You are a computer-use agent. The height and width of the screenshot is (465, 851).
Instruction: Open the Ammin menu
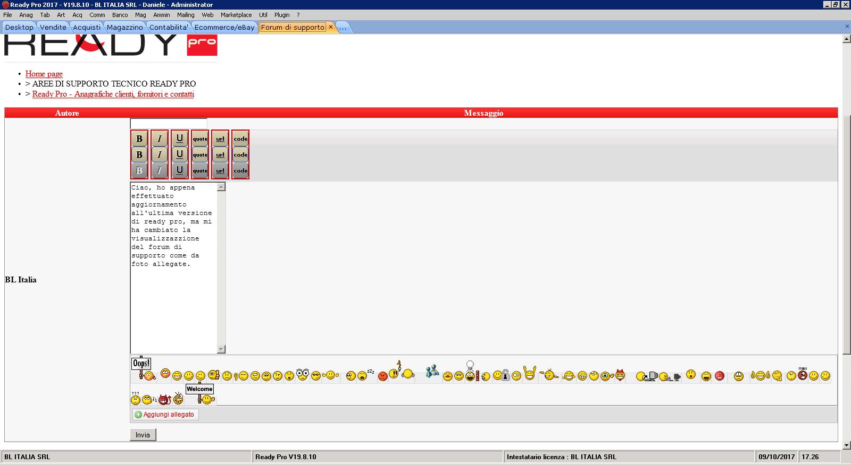click(162, 15)
